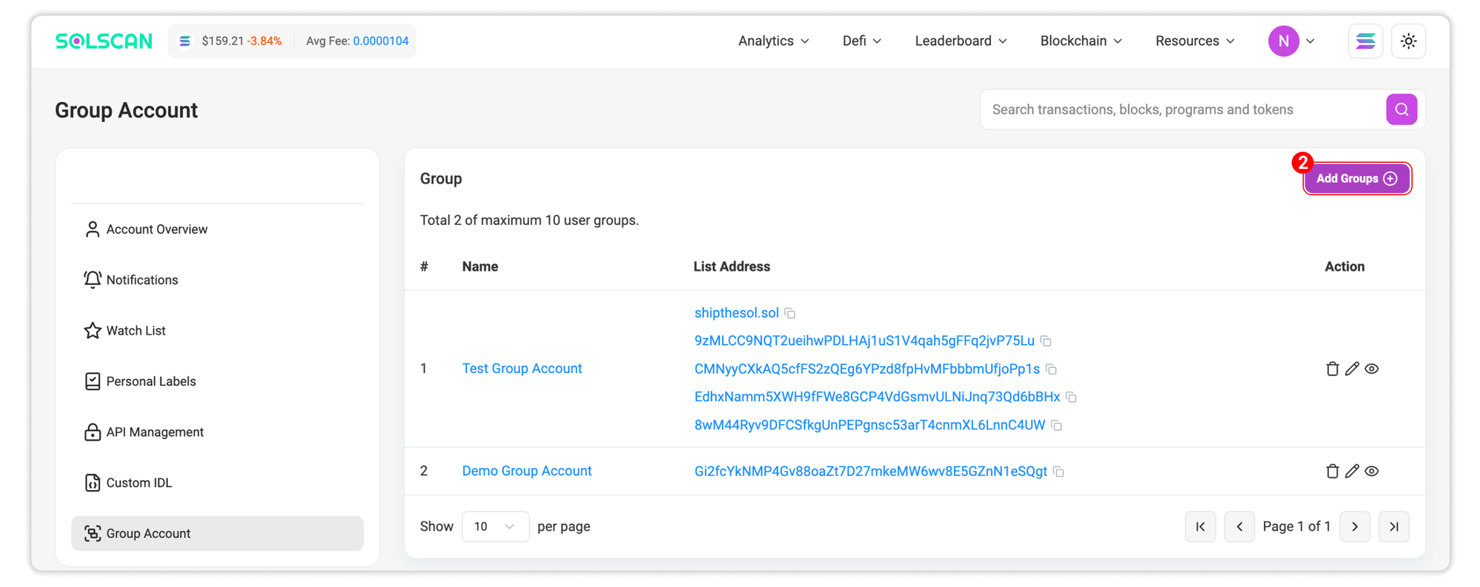This screenshot has width=1480, height=587.
Task: Expand the Analytics menu
Action: click(773, 41)
